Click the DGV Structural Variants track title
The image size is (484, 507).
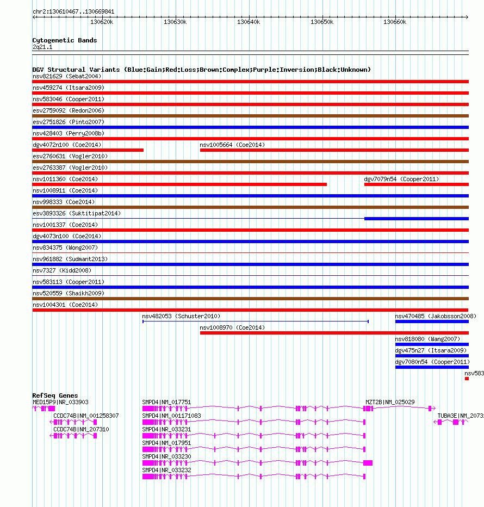click(201, 70)
